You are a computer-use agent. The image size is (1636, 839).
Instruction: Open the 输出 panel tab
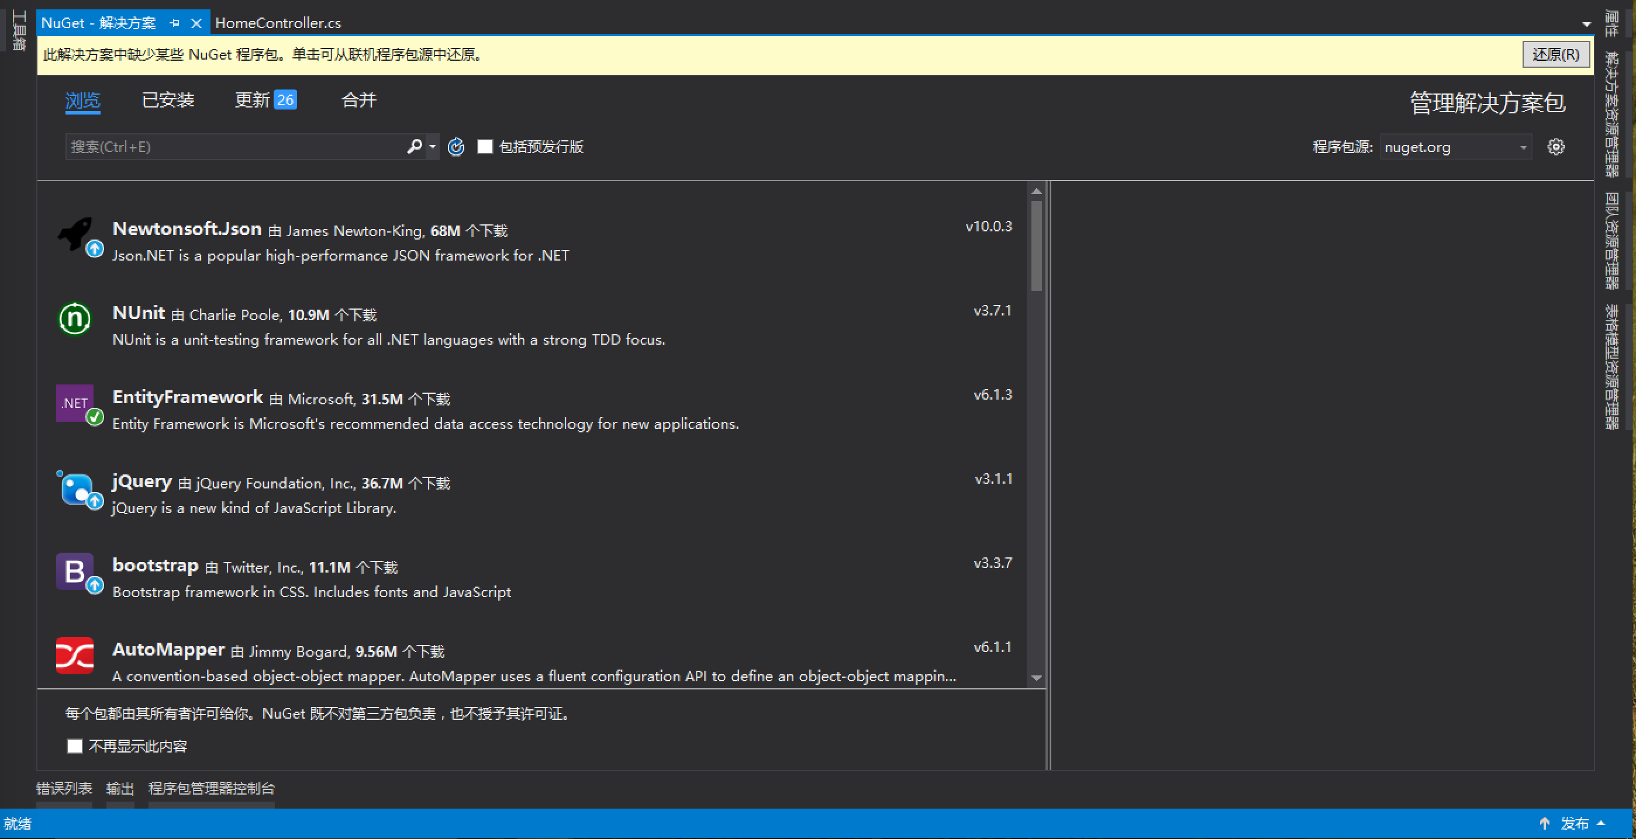[x=120, y=789]
